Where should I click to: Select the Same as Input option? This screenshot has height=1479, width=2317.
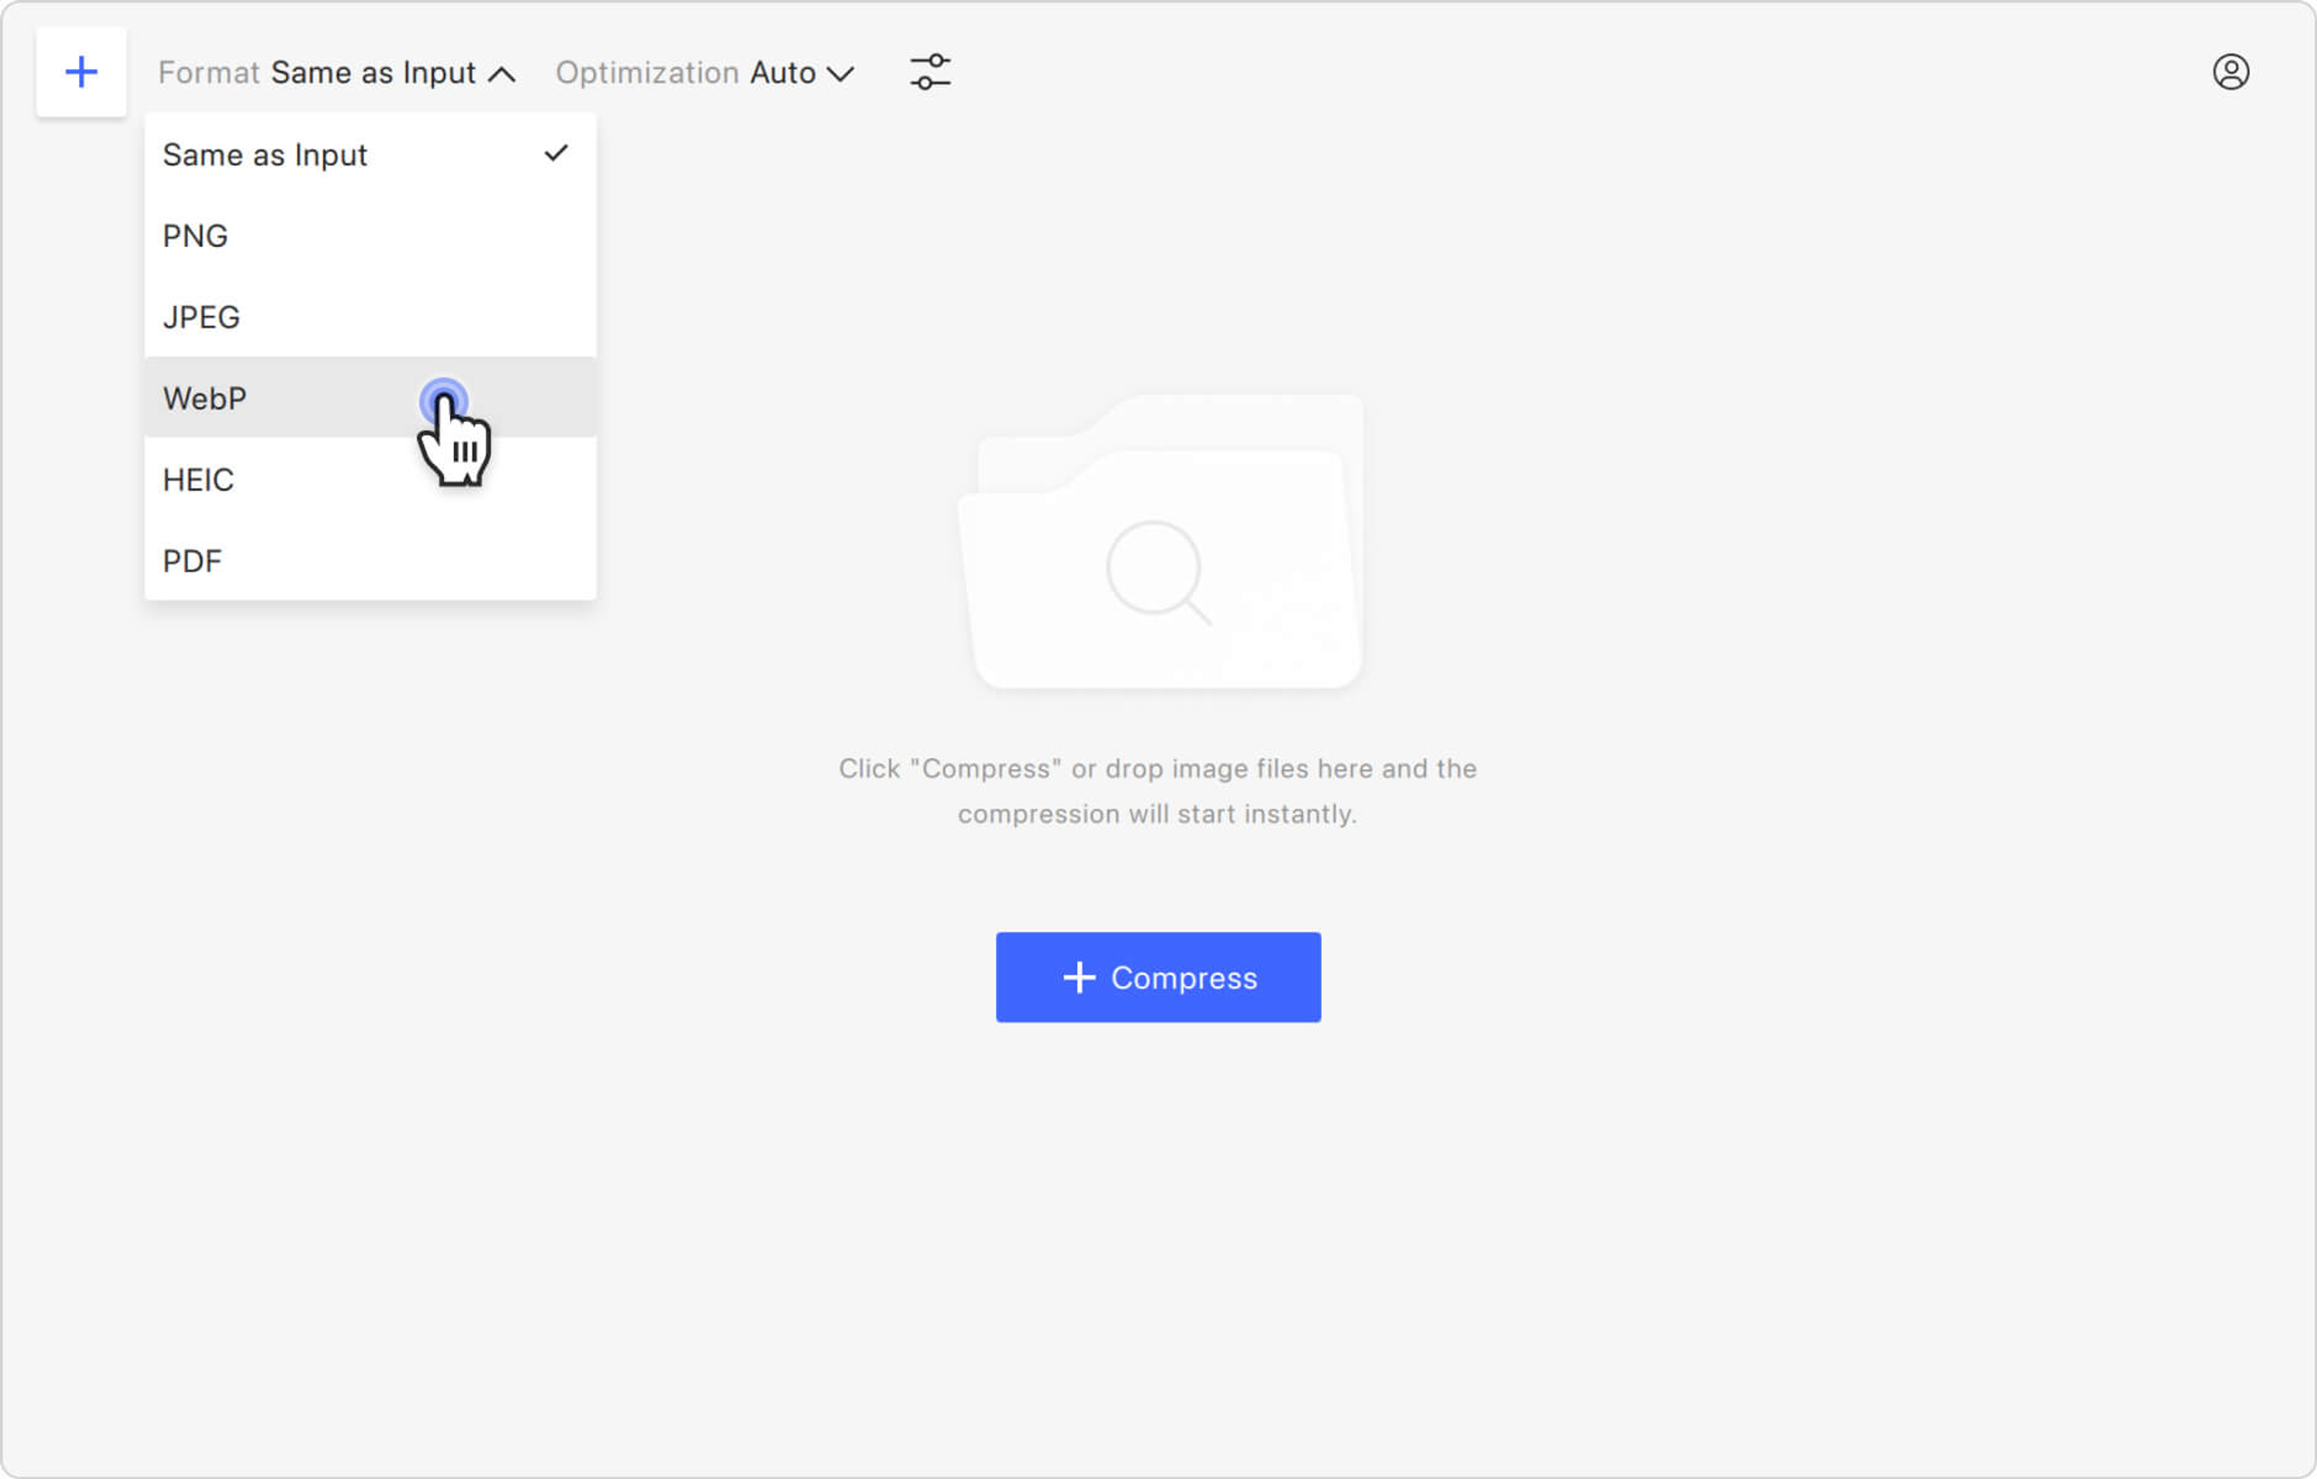[265, 155]
